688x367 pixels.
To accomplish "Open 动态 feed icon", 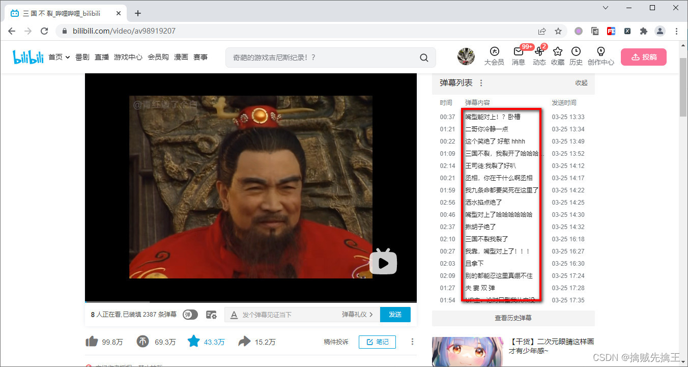I will click(x=539, y=51).
